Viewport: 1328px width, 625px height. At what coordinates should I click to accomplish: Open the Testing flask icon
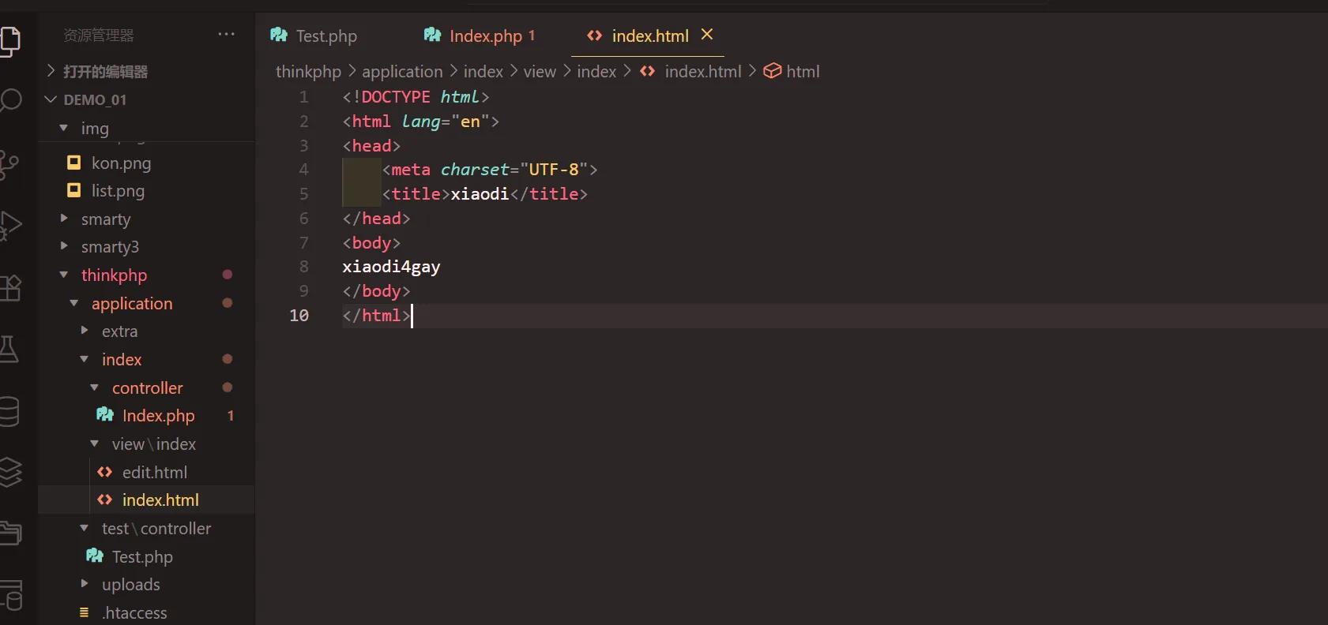9,349
